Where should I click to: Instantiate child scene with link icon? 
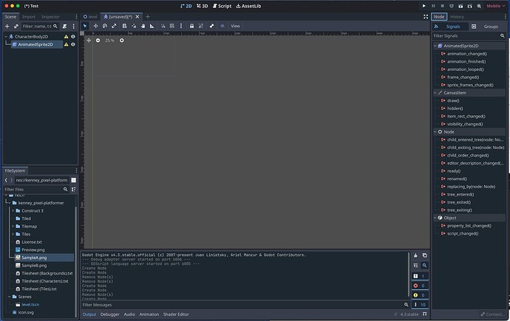pos(16,27)
